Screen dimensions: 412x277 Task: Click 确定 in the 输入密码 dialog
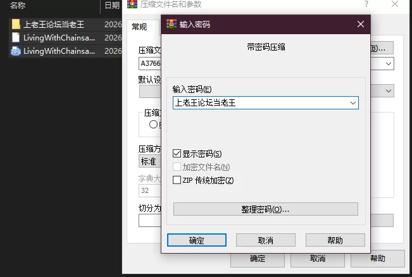coord(197,240)
